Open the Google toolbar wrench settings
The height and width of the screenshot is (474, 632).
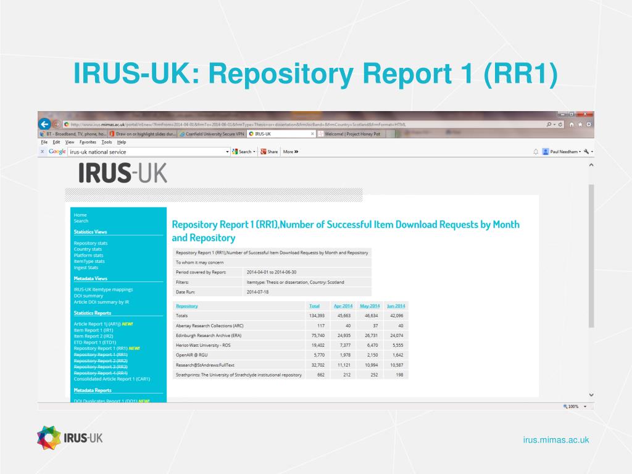[586, 152]
